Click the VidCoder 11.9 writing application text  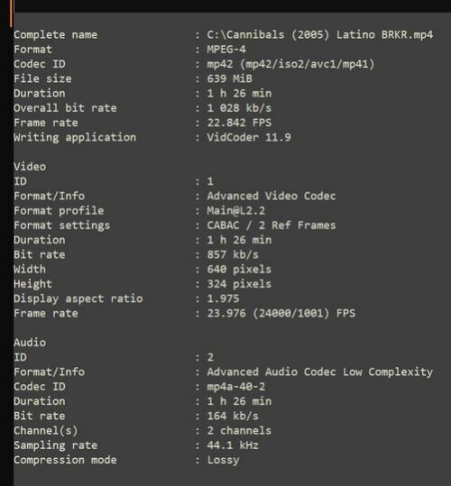coord(249,137)
